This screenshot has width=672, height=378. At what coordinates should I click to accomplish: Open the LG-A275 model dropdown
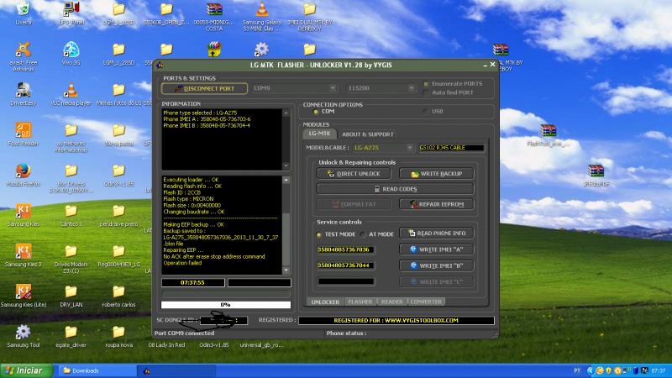pyautogui.click(x=410, y=148)
